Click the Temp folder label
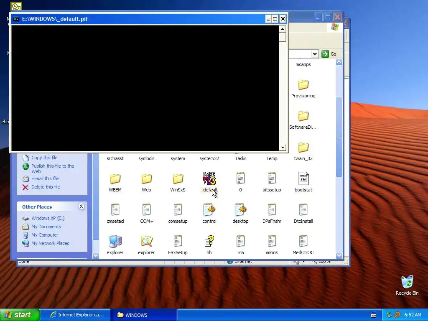The image size is (428, 321). click(x=272, y=158)
